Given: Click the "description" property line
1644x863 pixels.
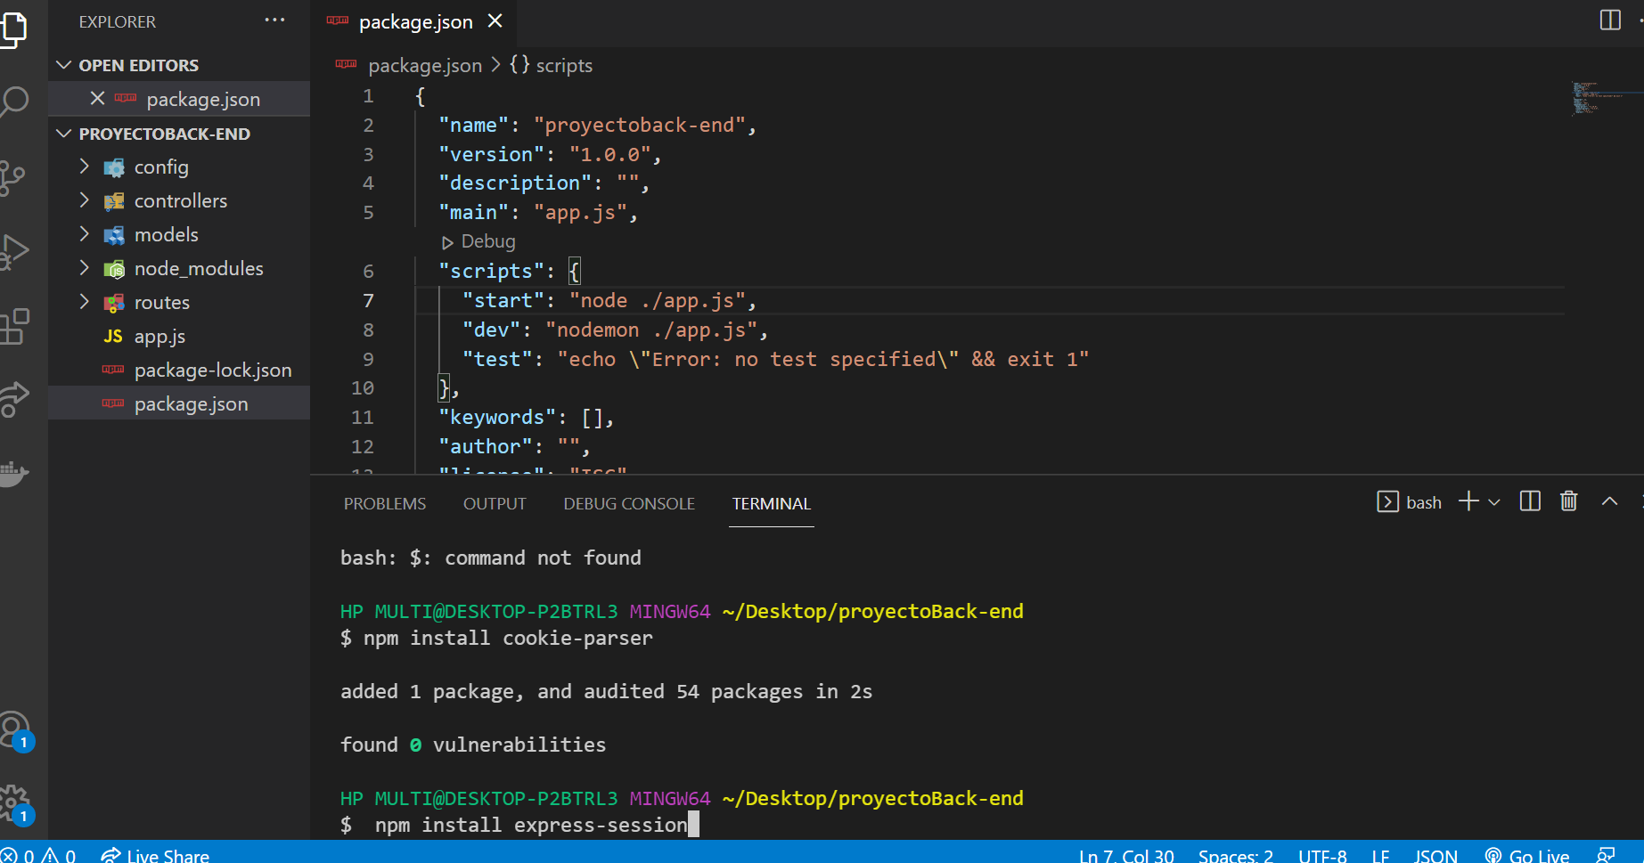Looking at the screenshot, I should [x=544, y=183].
